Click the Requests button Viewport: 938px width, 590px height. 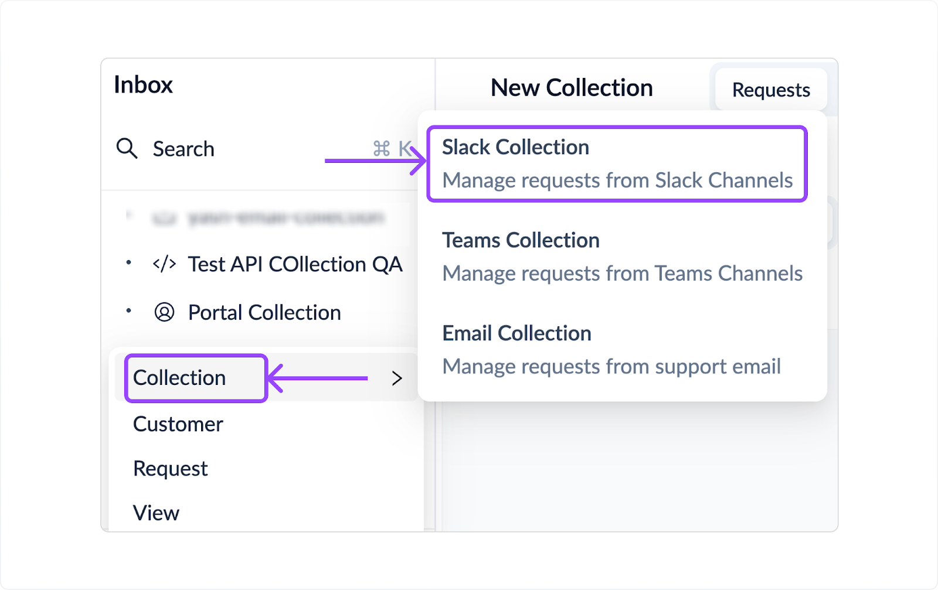[771, 90]
